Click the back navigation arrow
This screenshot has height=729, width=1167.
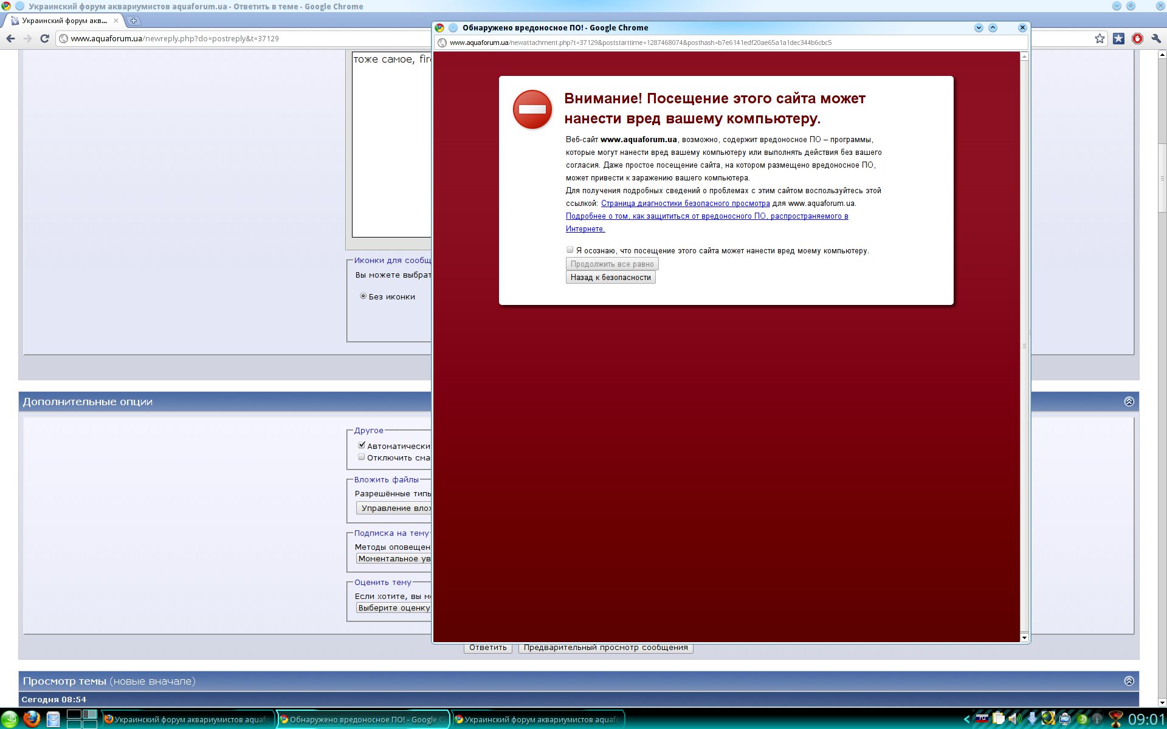10,38
